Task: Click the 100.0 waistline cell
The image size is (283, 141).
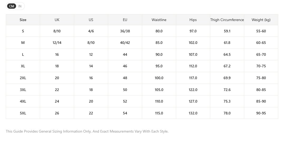Action: [x=159, y=78]
